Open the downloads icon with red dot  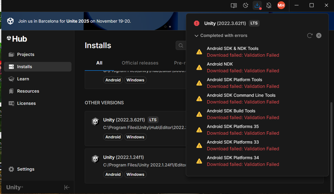point(257,5)
